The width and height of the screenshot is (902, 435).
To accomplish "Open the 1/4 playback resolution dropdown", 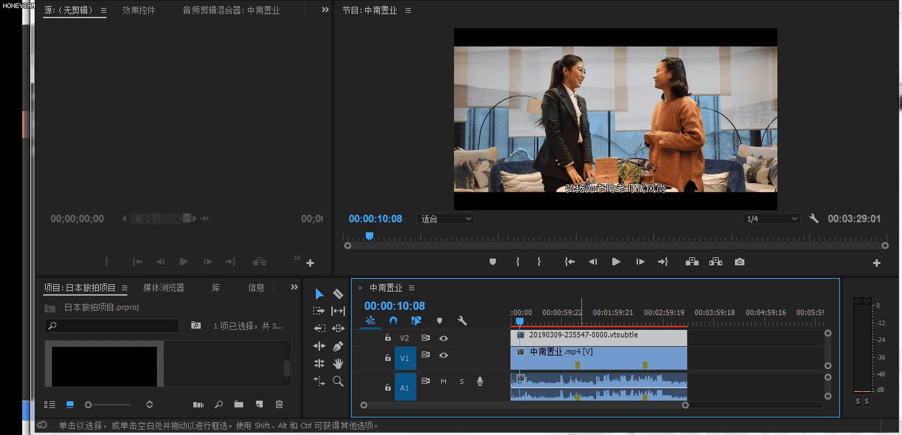I will coord(771,218).
